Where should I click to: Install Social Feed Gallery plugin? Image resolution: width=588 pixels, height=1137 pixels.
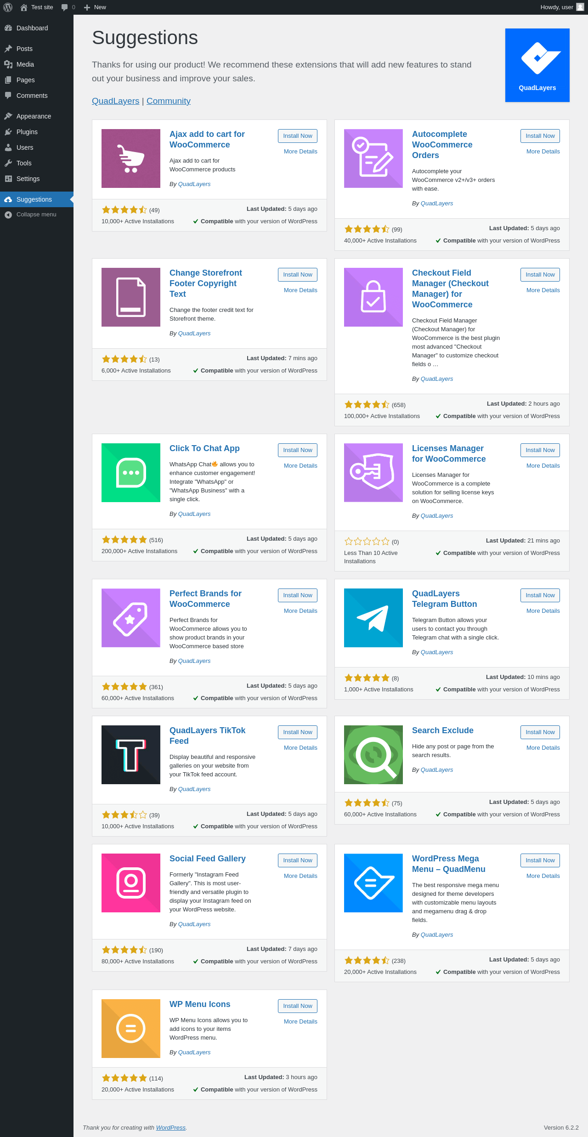(x=298, y=860)
